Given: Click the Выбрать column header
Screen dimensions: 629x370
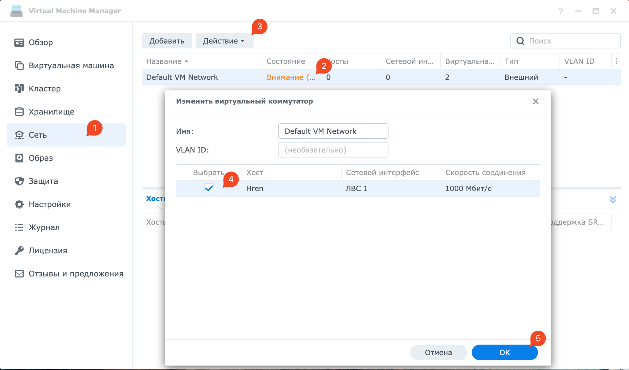Looking at the screenshot, I should click(x=209, y=173).
